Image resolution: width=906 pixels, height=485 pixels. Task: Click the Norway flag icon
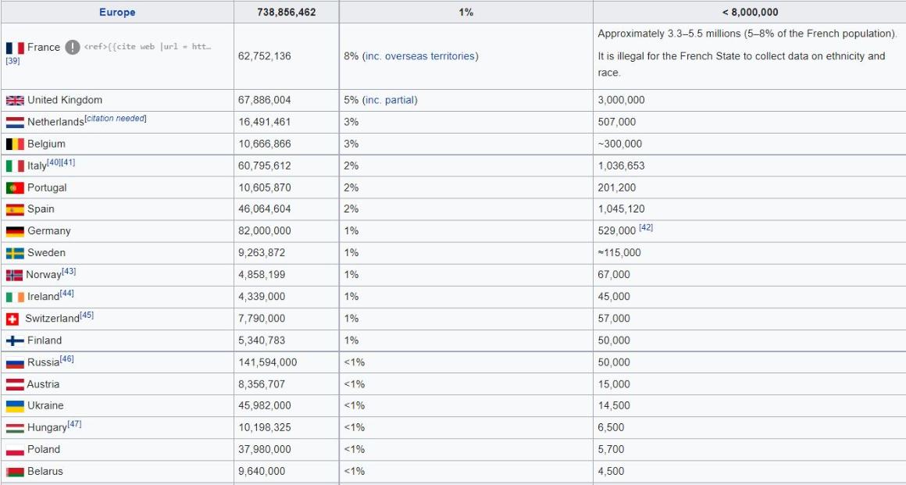point(14,275)
